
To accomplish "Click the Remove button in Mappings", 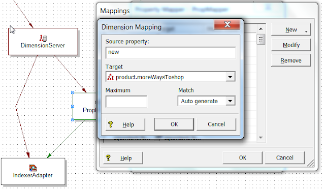I will point(291,60).
